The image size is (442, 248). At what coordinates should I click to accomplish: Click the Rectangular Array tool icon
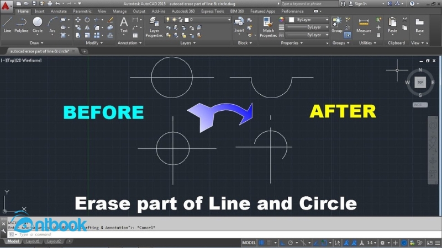pyautogui.click(x=97, y=35)
